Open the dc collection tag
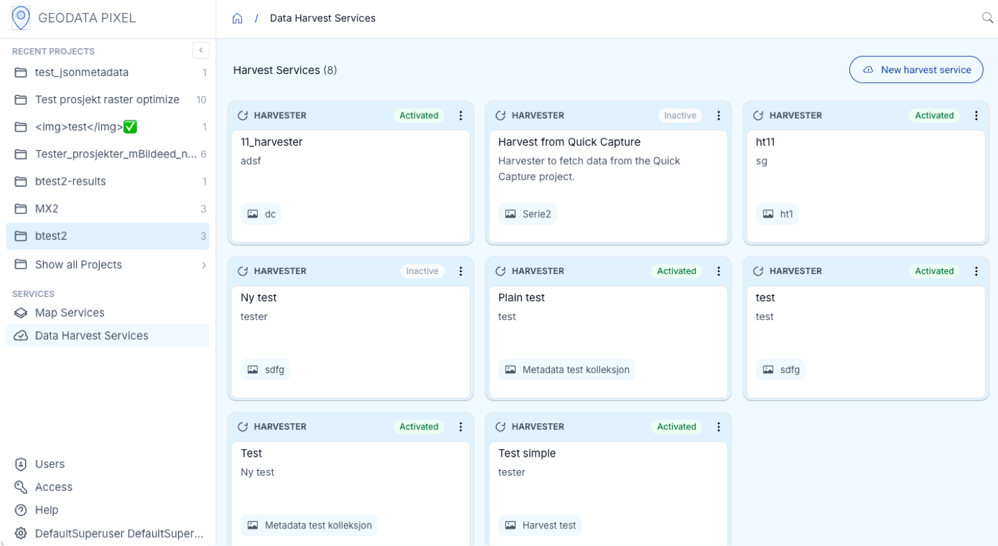998x546 pixels. tap(261, 214)
